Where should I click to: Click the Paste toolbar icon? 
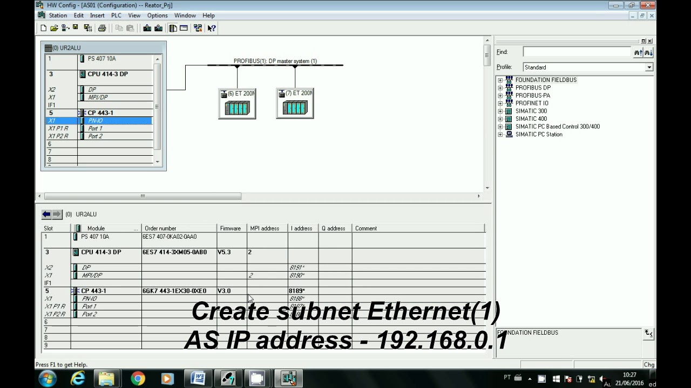(x=130, y=28)
